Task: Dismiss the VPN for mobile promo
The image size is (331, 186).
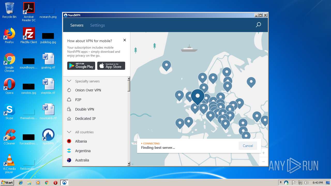Action: tap(125, 40)
